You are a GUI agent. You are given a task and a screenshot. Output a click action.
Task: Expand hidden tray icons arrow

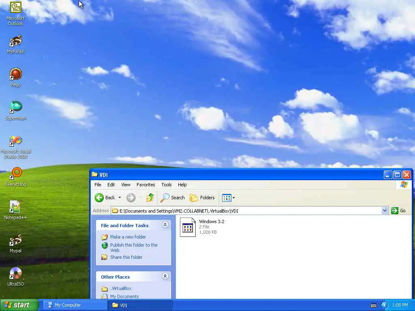tap(384, 305)
